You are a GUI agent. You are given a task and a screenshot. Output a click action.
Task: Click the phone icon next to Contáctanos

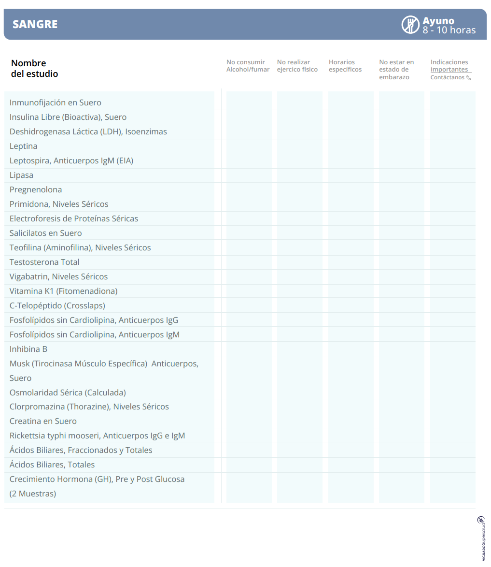[x=469, y=78]
